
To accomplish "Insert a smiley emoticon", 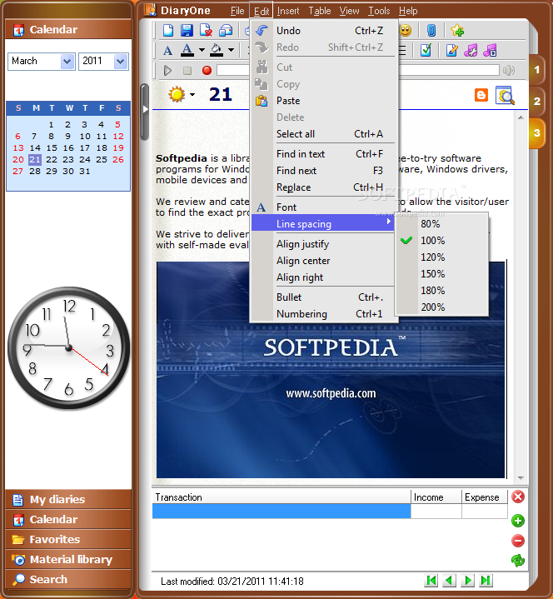I will (406, 30).
